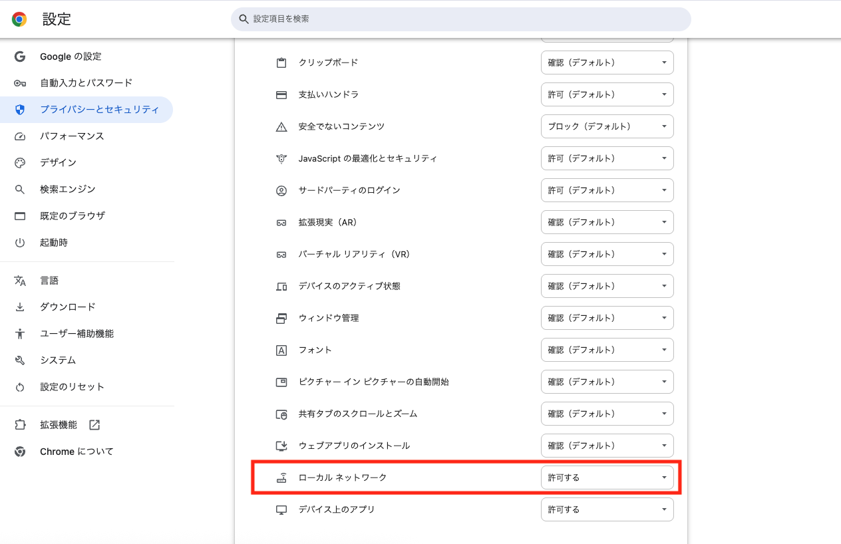Click the shield icon for プライバシーとセキュリティ
The image size is (841, 544).
click(20, 110)
